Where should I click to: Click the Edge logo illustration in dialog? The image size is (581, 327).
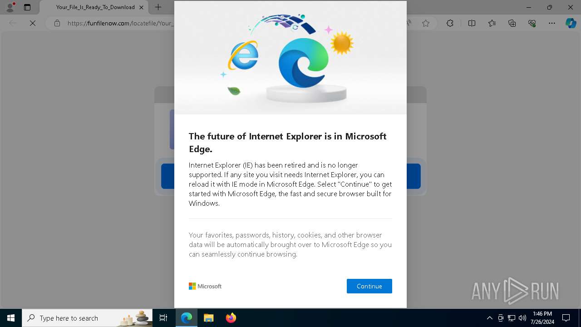(303, 63)
